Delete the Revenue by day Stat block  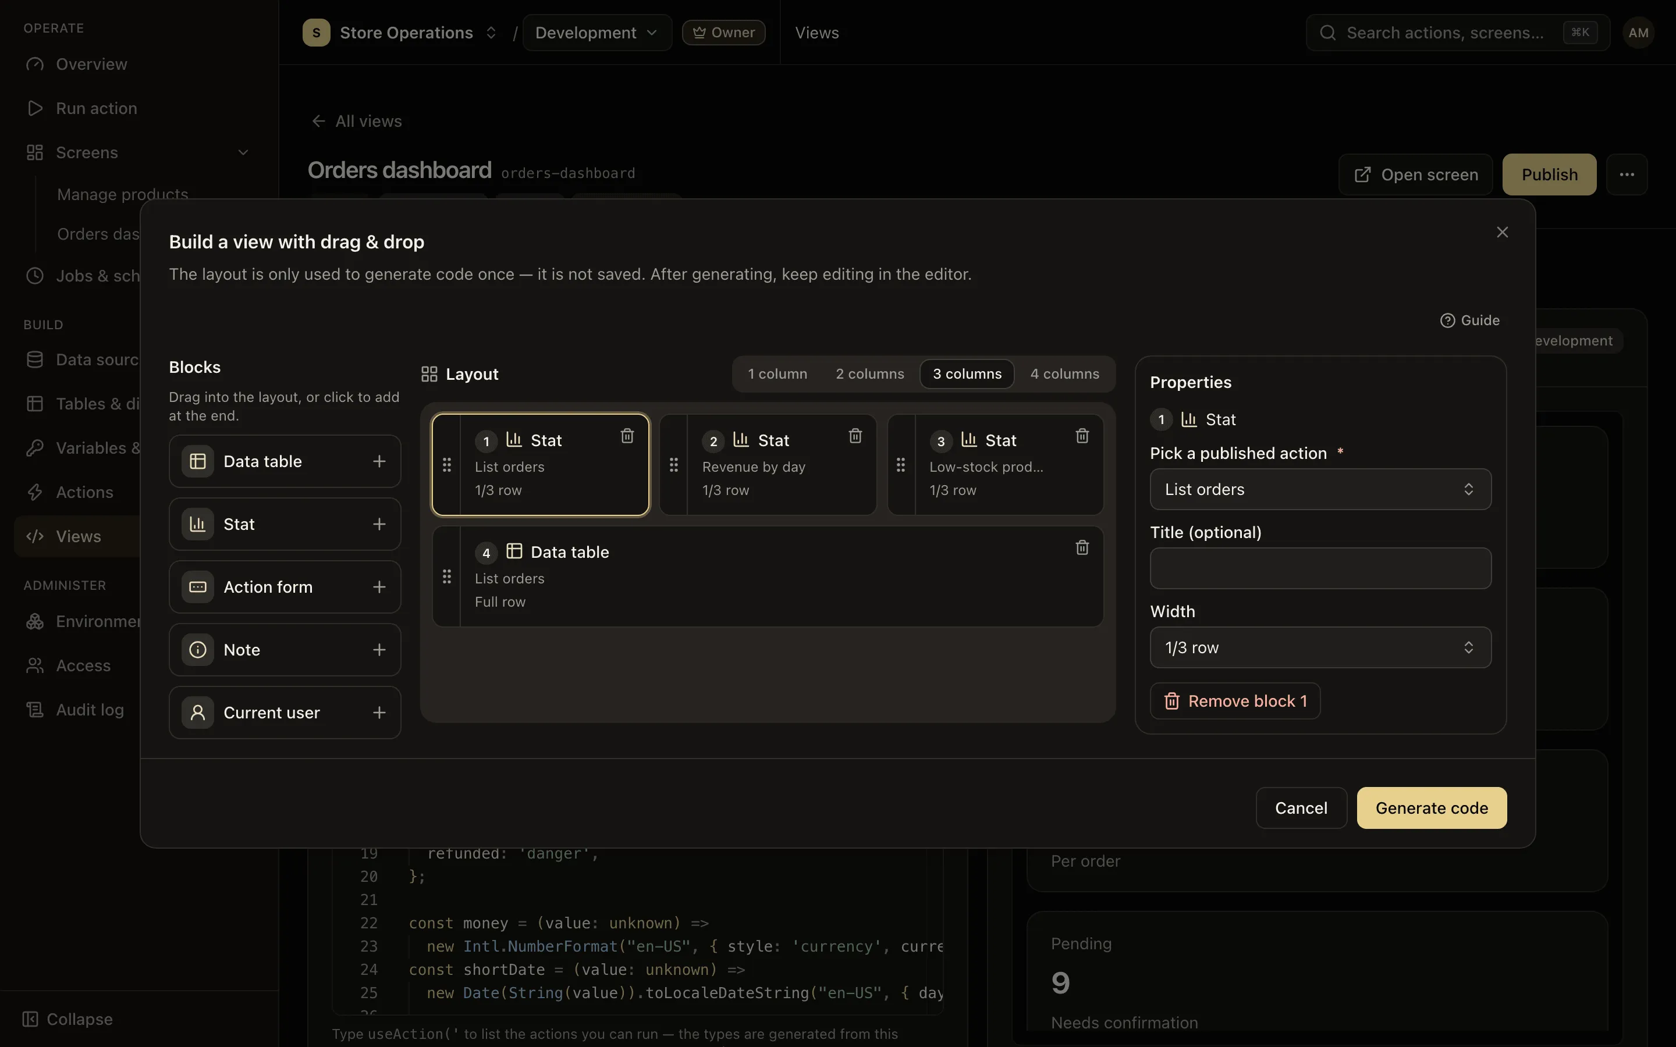(855, 436)
